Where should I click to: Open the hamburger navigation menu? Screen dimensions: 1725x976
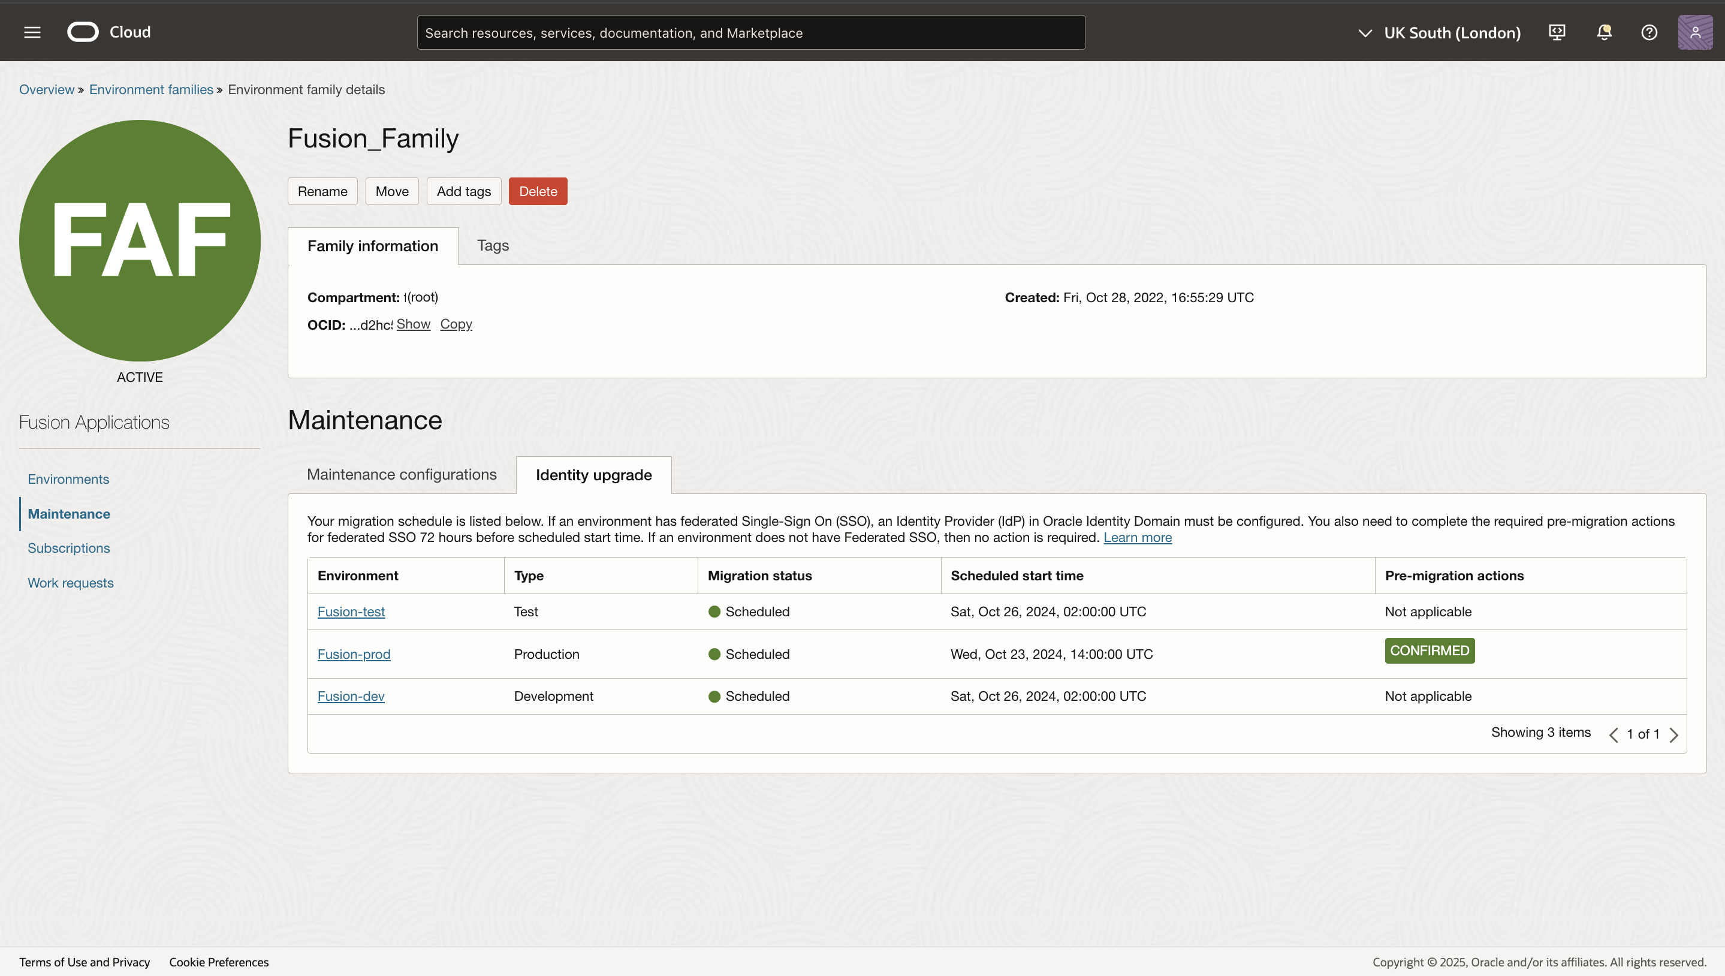(x=32, y=32)
